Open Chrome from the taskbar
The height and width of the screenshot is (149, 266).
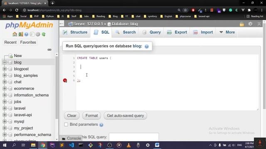click(x=43, y=145)
